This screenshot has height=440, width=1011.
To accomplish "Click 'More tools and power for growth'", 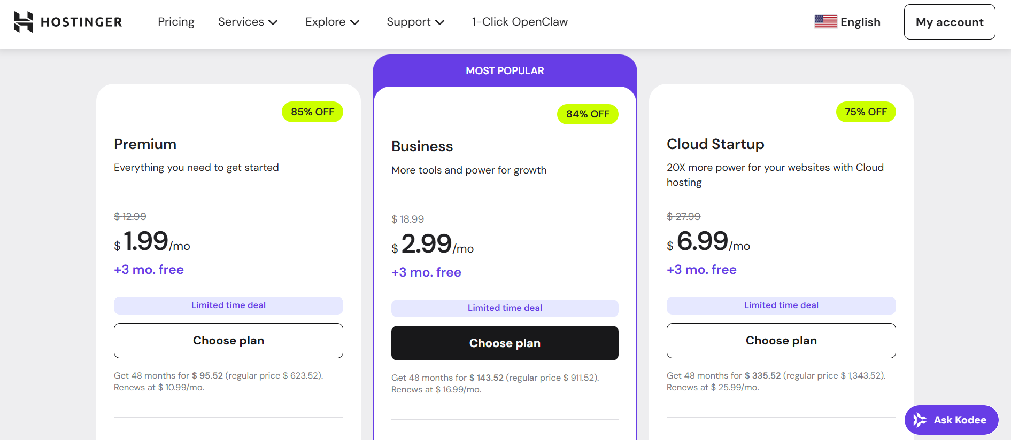I will tap(469, 170).
